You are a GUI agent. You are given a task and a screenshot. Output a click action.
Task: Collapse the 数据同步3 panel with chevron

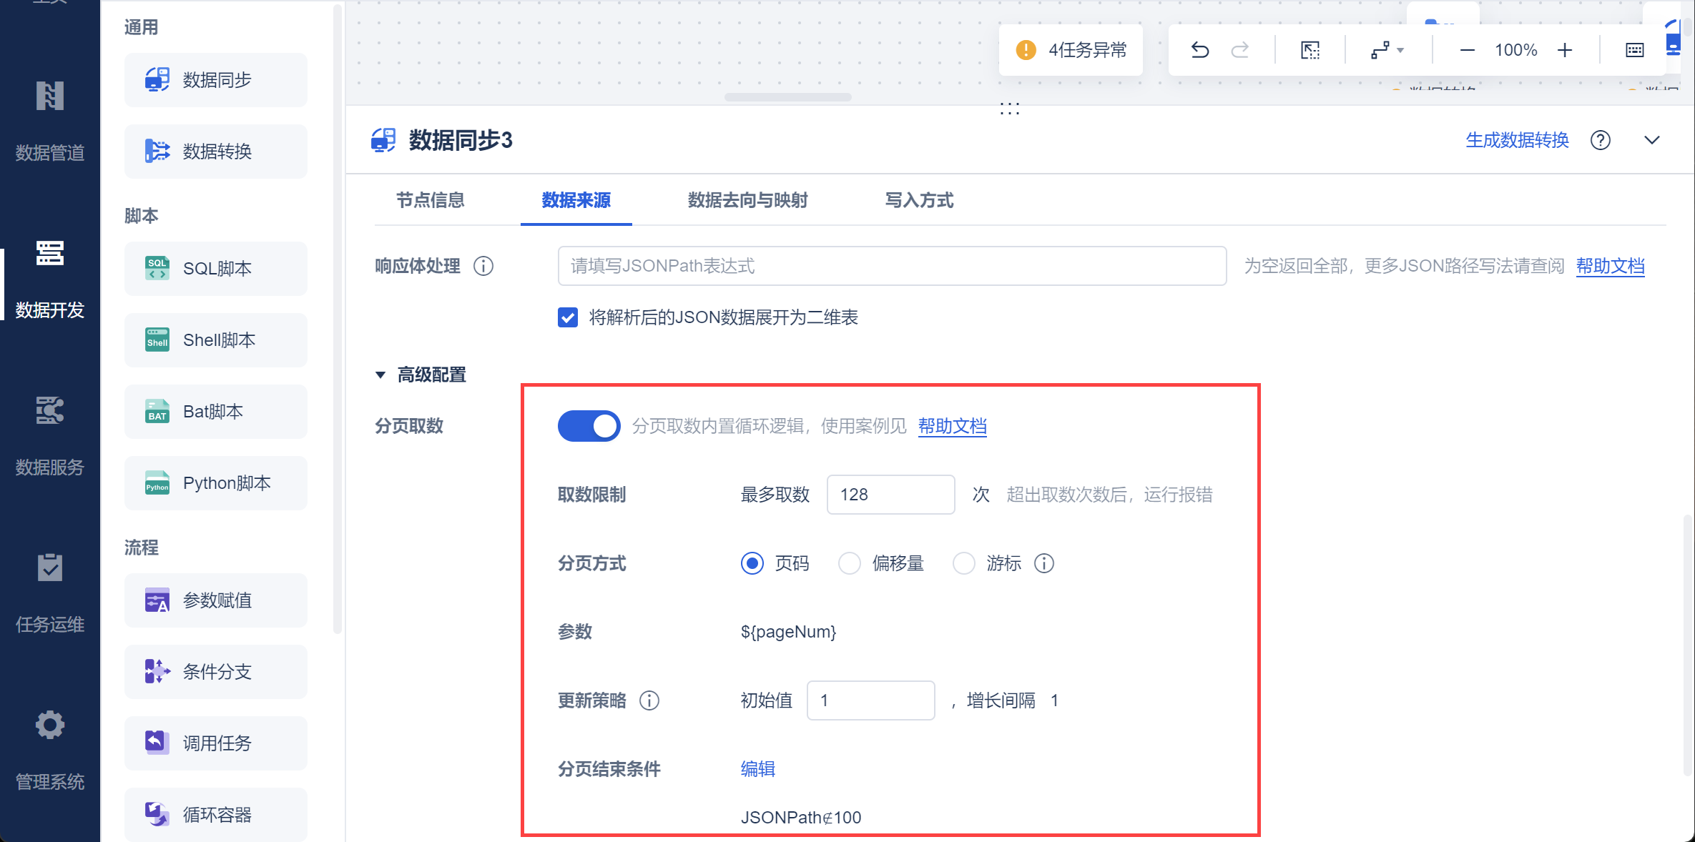click(x=1651, y=140)
